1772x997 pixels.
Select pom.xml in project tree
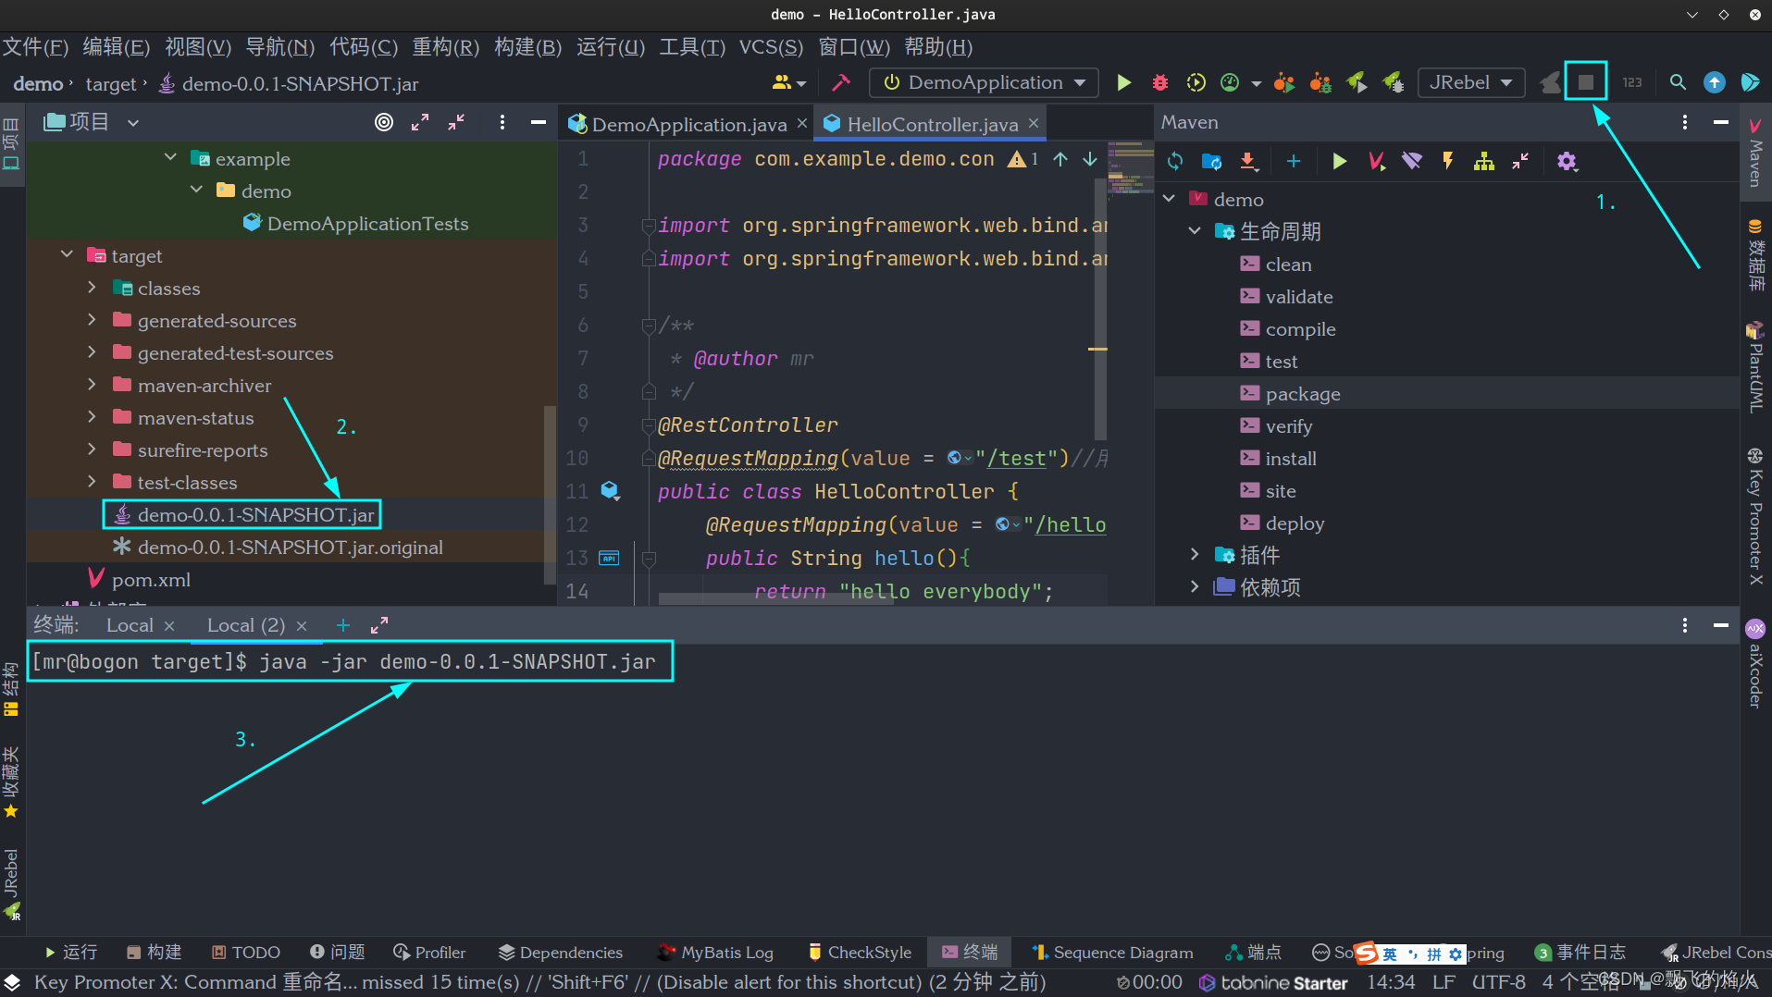151,580
